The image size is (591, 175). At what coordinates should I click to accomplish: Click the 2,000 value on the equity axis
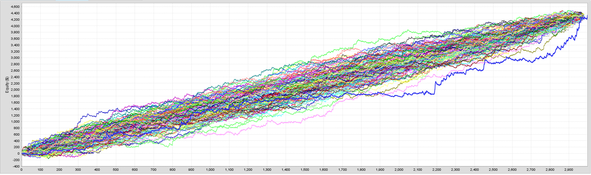coord(15,90)
